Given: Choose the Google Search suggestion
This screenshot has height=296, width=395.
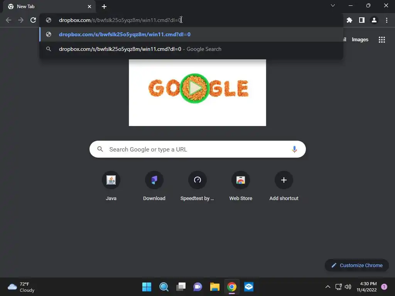Looking at the screenshot, I should (x=191, y=49).
